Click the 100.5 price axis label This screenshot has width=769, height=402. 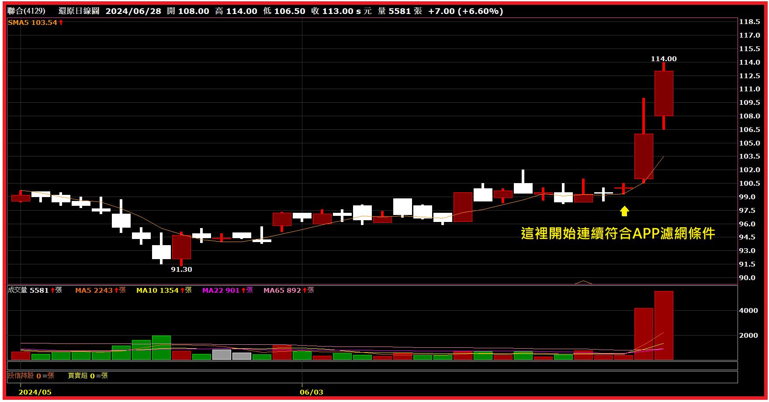749,183
